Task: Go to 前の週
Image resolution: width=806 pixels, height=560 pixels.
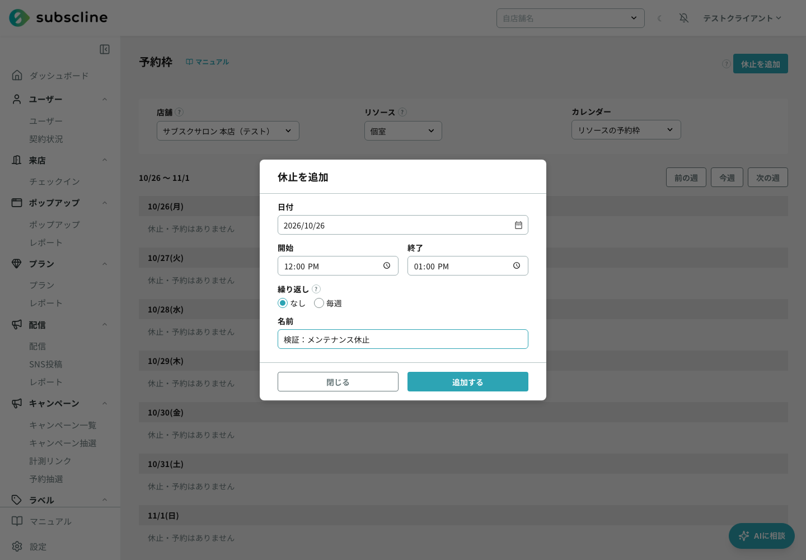Action: [x=686, y=178]
